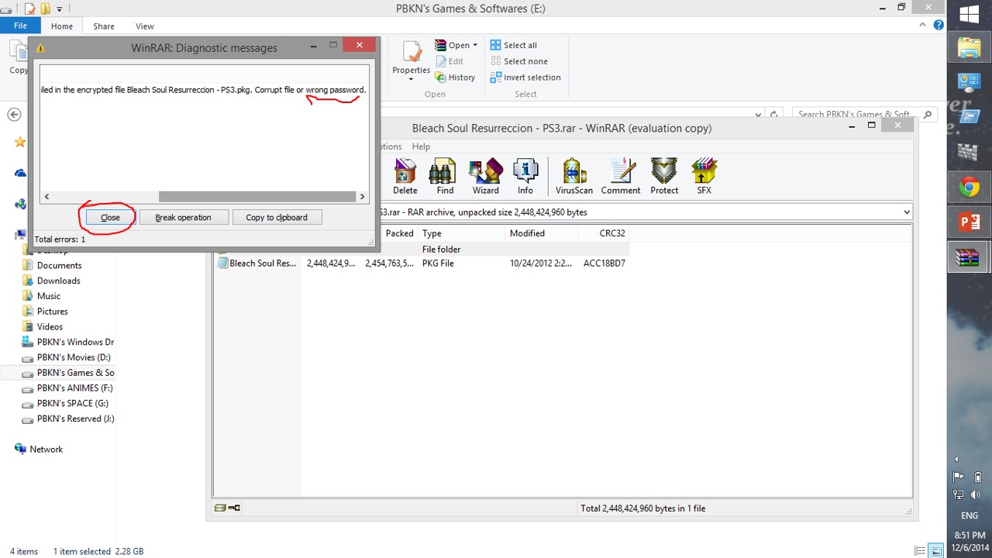The height and width of the screenshot is (558, 992).
Task: Expand the Open dropdown in ribbon
Action: click(475, 46)
